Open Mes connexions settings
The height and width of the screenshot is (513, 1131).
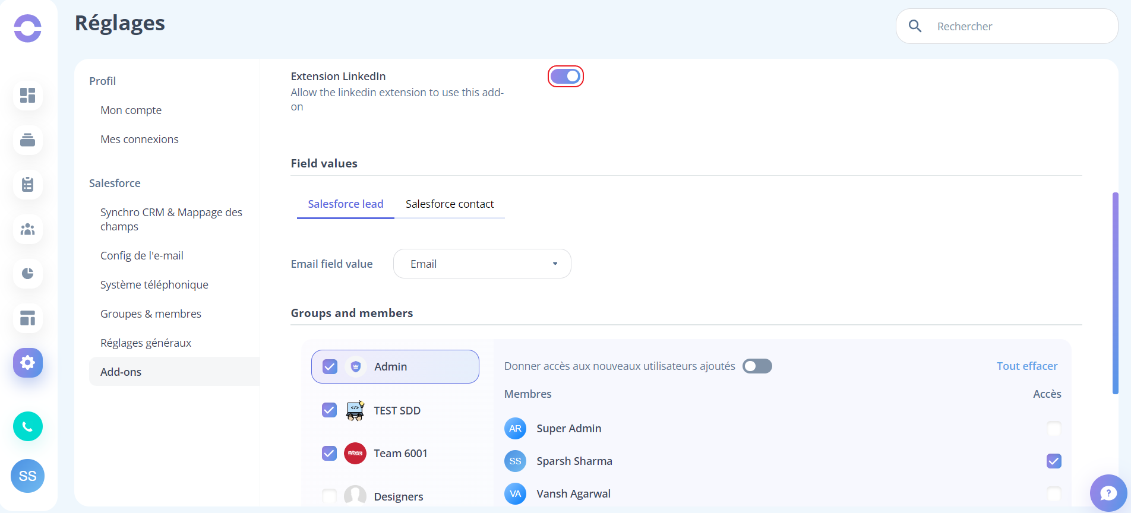[x=140, y=140]
